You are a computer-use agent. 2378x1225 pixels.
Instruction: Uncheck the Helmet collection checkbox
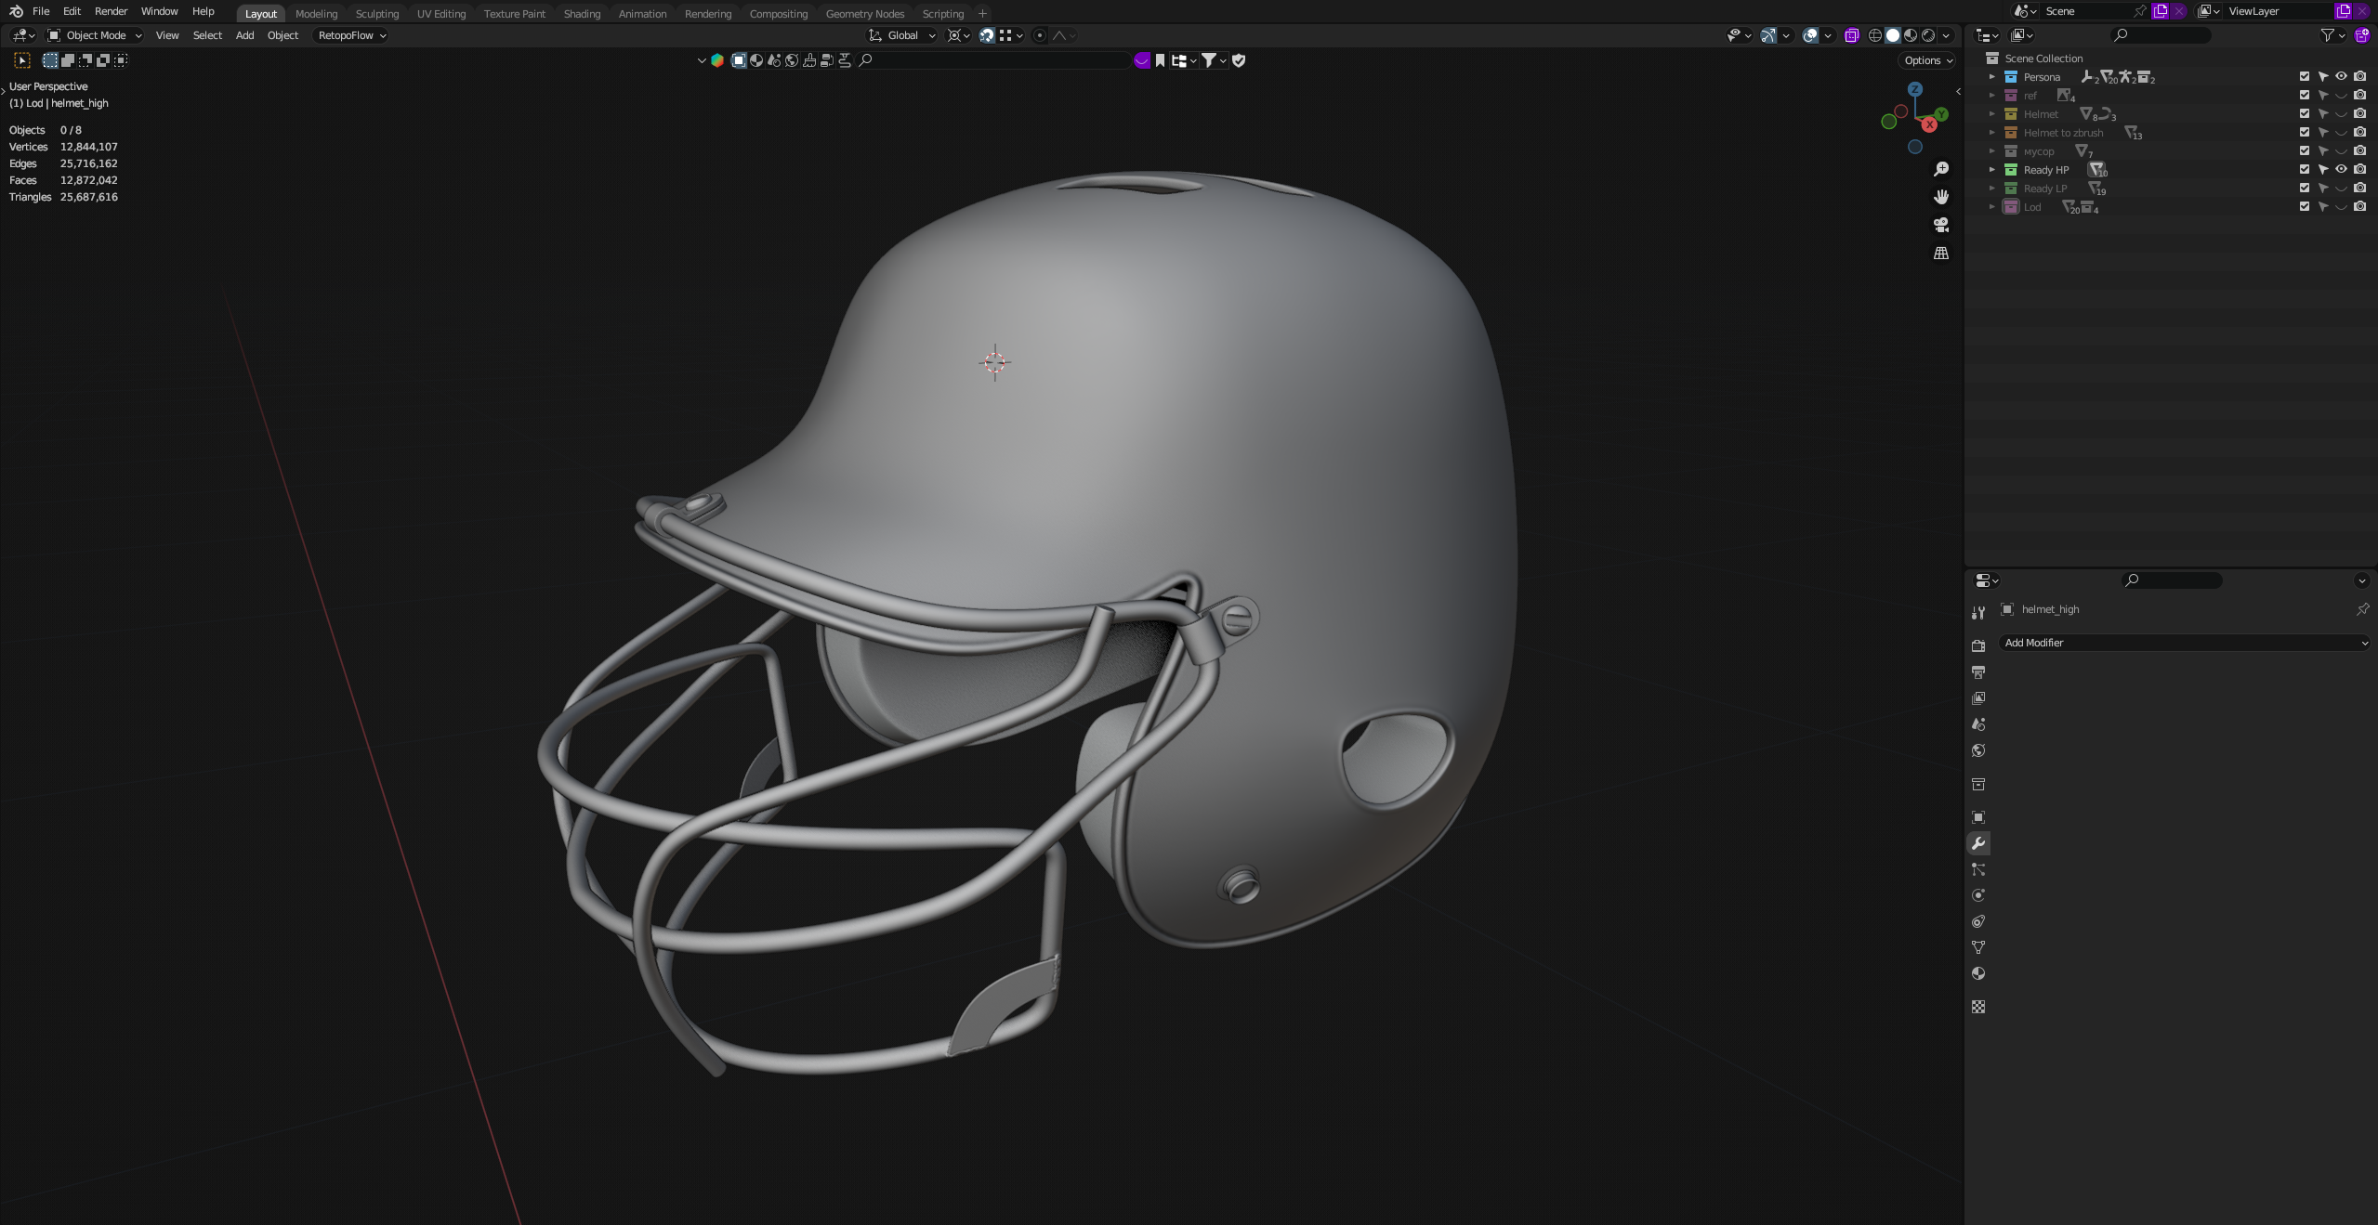(x=2304, y=113)
